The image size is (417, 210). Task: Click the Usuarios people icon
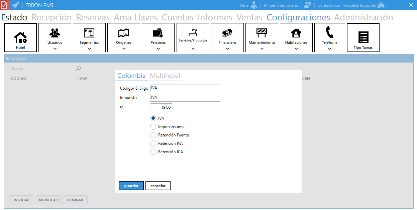click(x=55, y=33)
